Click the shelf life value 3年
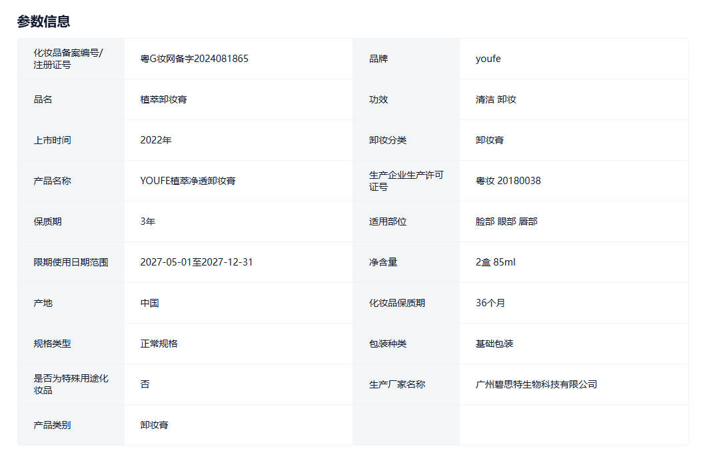 click(x=147, y=221)
